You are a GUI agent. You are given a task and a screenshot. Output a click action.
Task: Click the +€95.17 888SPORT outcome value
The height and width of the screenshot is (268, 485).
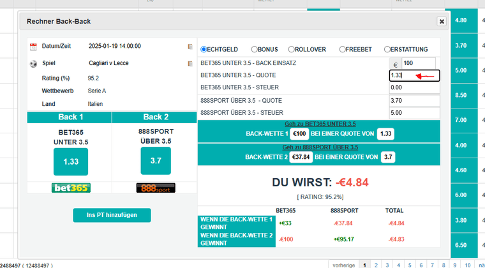pyautogui.click(x=343, y=239)
